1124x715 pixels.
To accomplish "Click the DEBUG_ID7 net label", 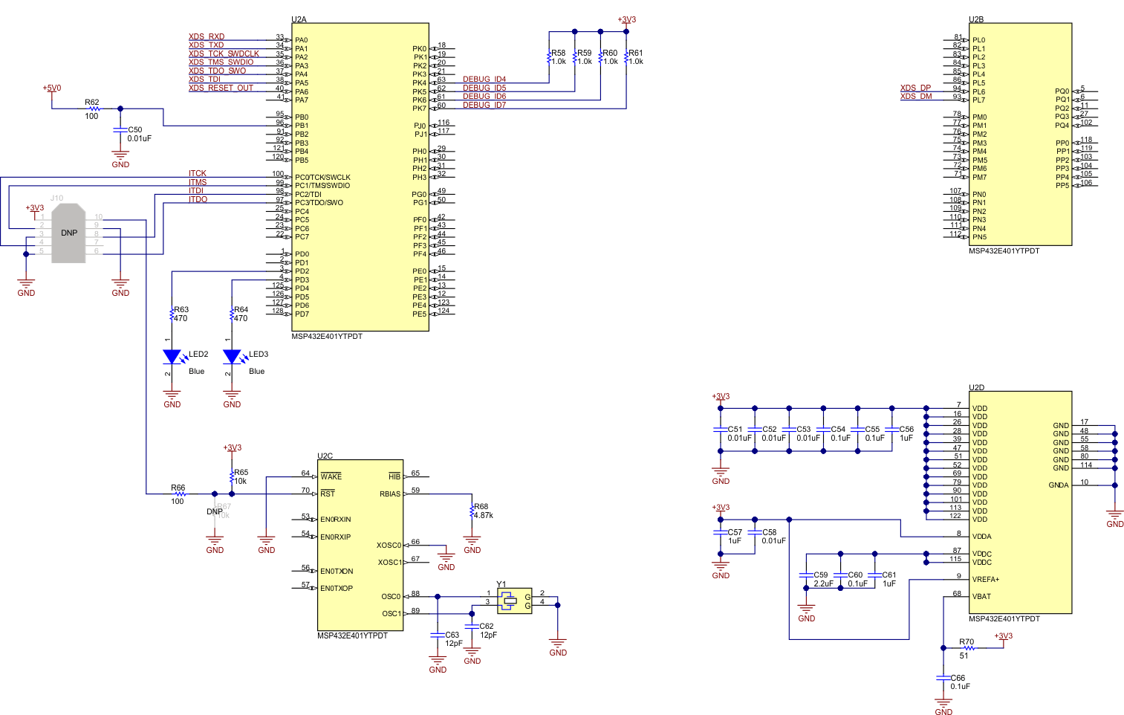I will point(484,105).
